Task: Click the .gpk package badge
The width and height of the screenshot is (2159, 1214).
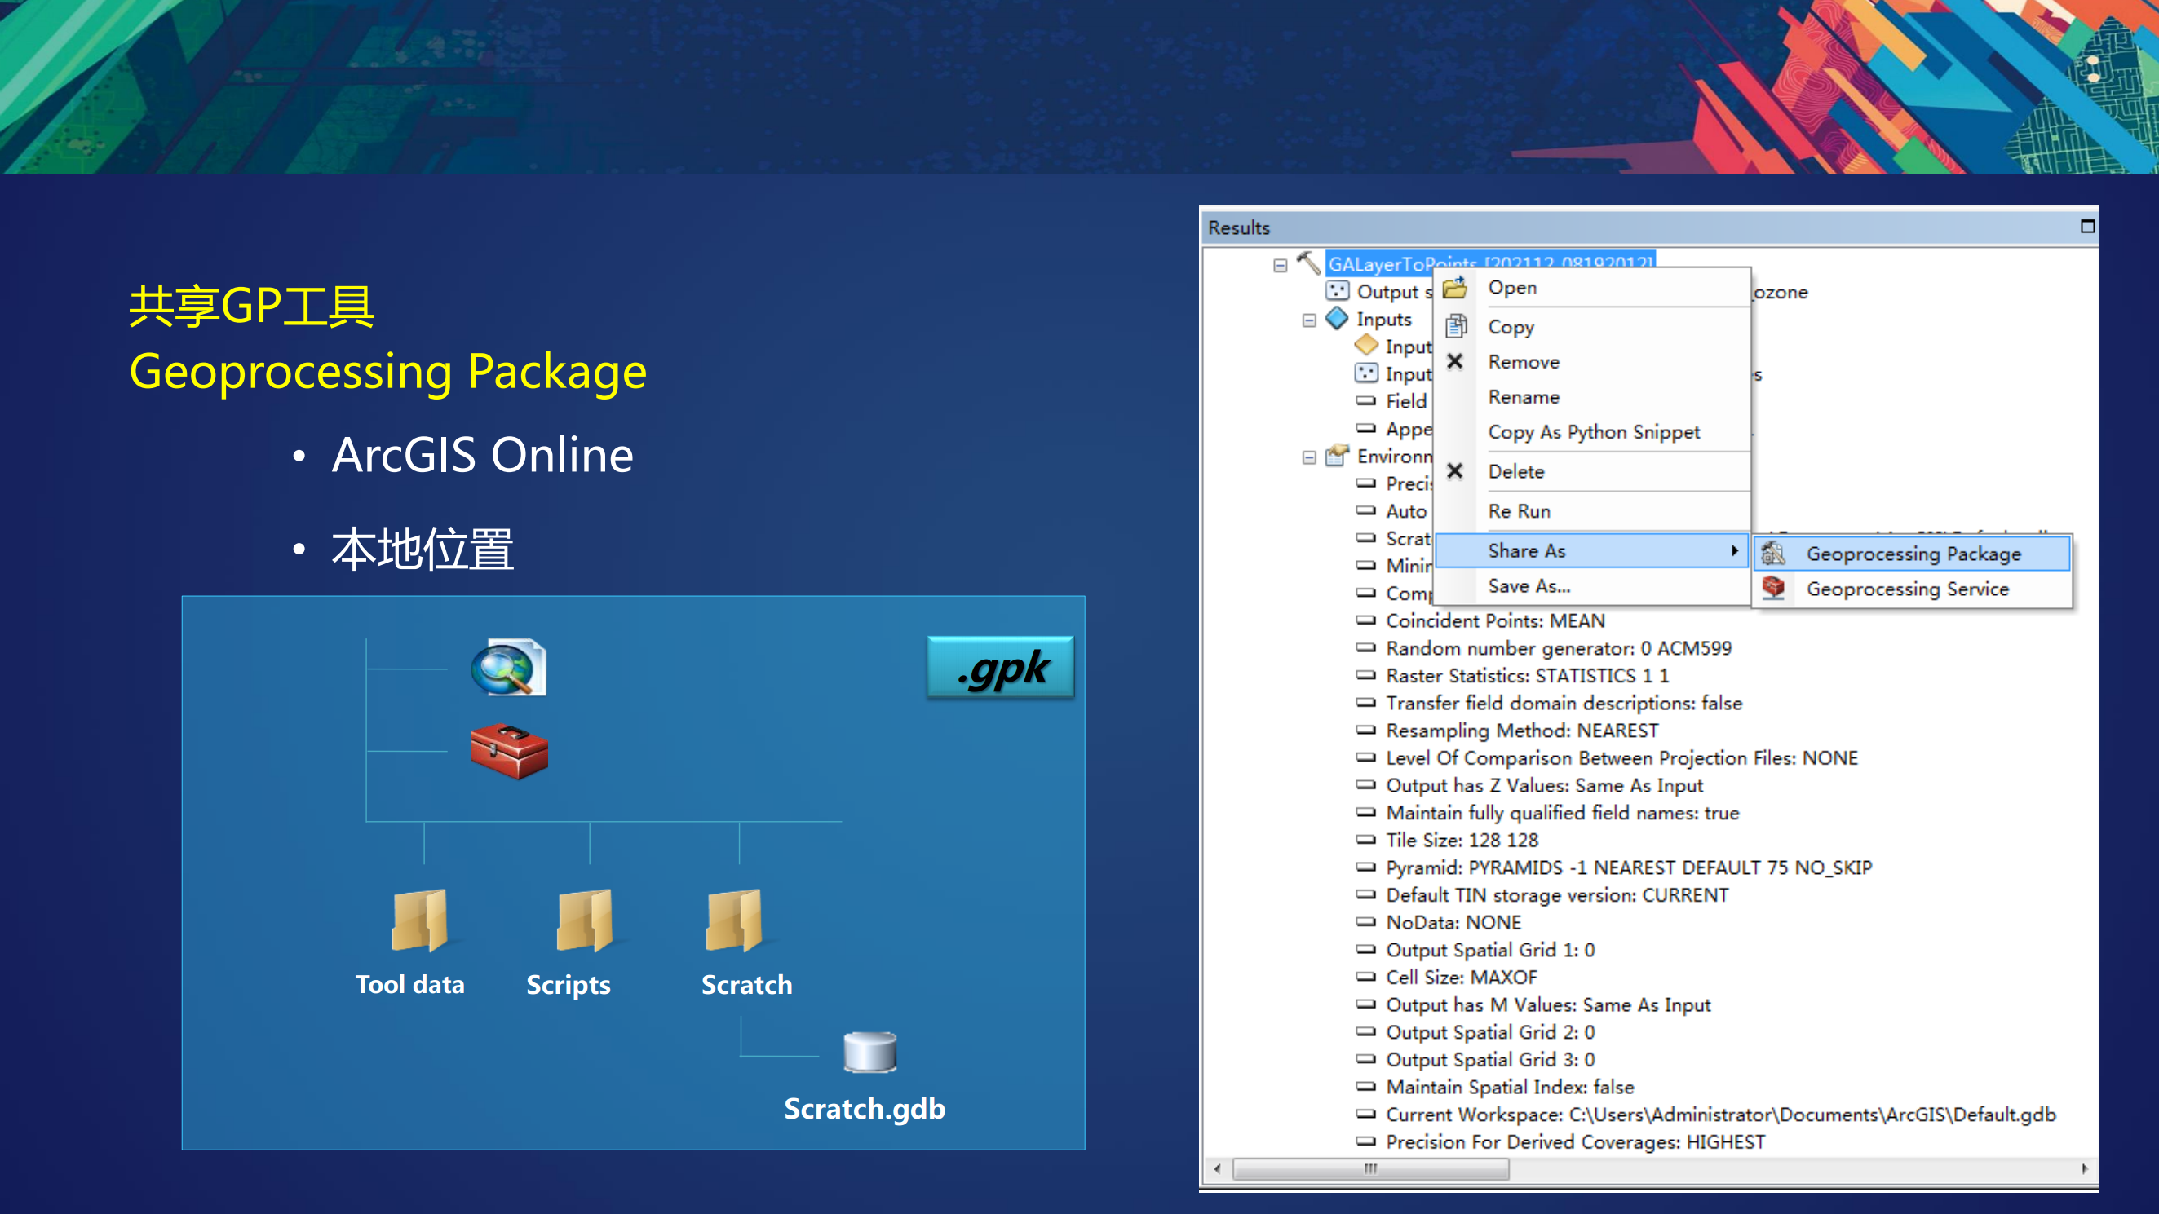Action: [1001, 667]
